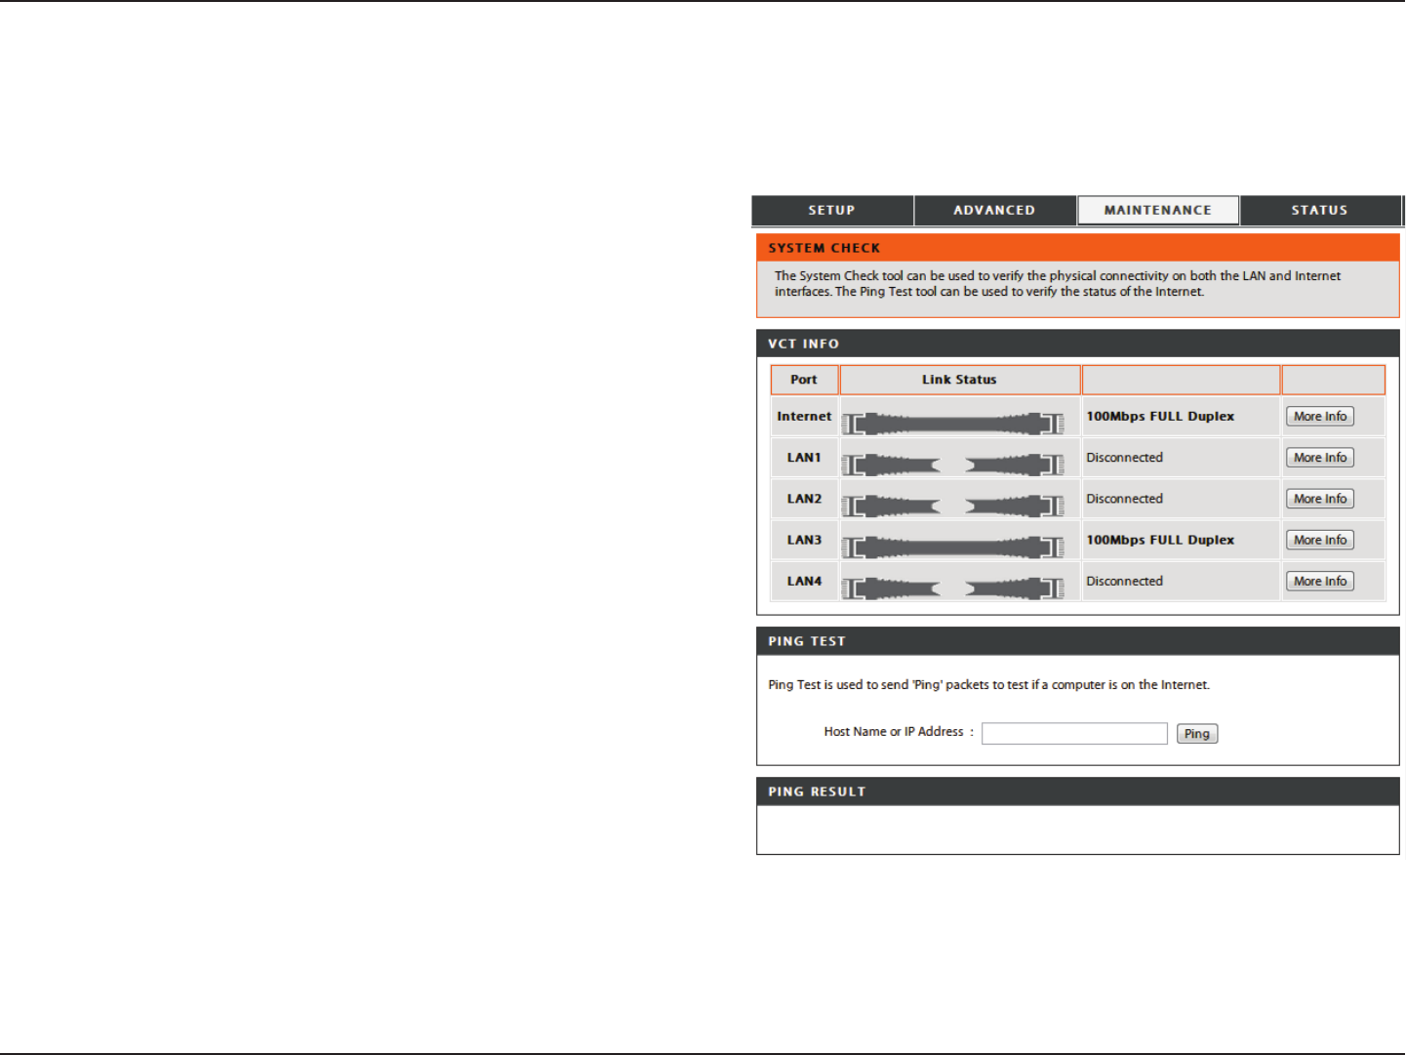Screen dimensions: 1406x1055
Task: Click the Port column header
Action: tap(804, 380)
